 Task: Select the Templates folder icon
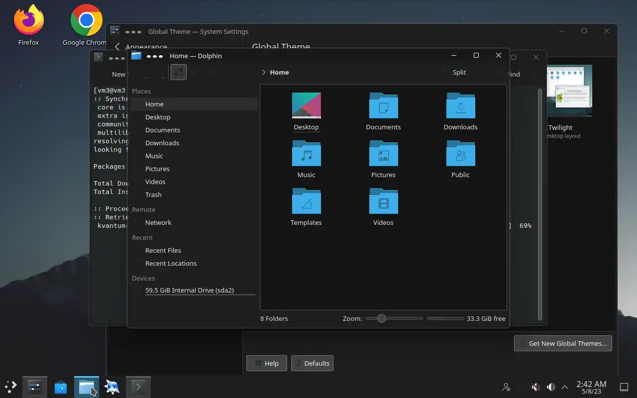[306, 201]
